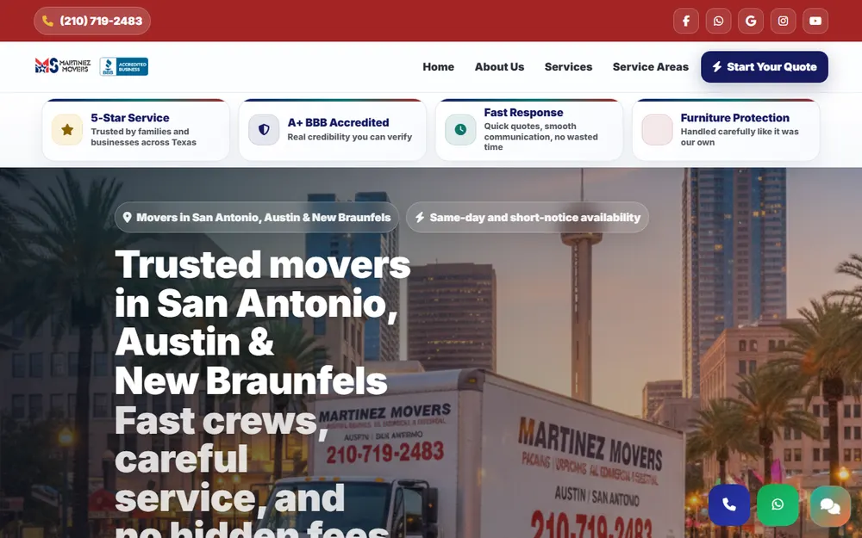Click the BBB Accredited Business badge

click(123, 66)
